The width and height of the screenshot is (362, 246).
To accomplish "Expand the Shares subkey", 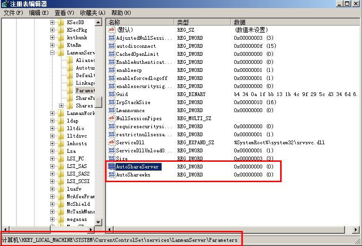I will pyautogui.click(x=62, y=105).
